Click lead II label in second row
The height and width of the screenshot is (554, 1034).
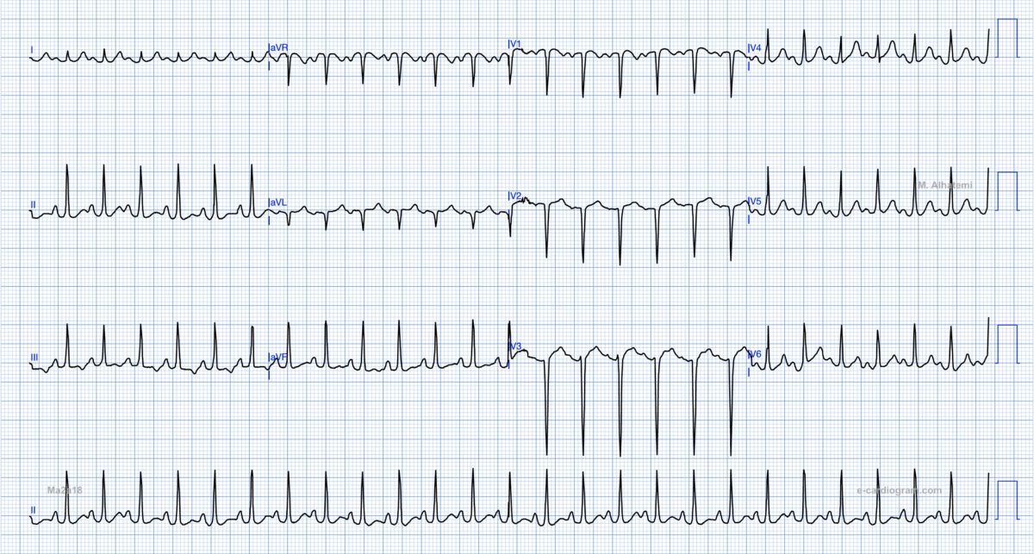[34, 204]
